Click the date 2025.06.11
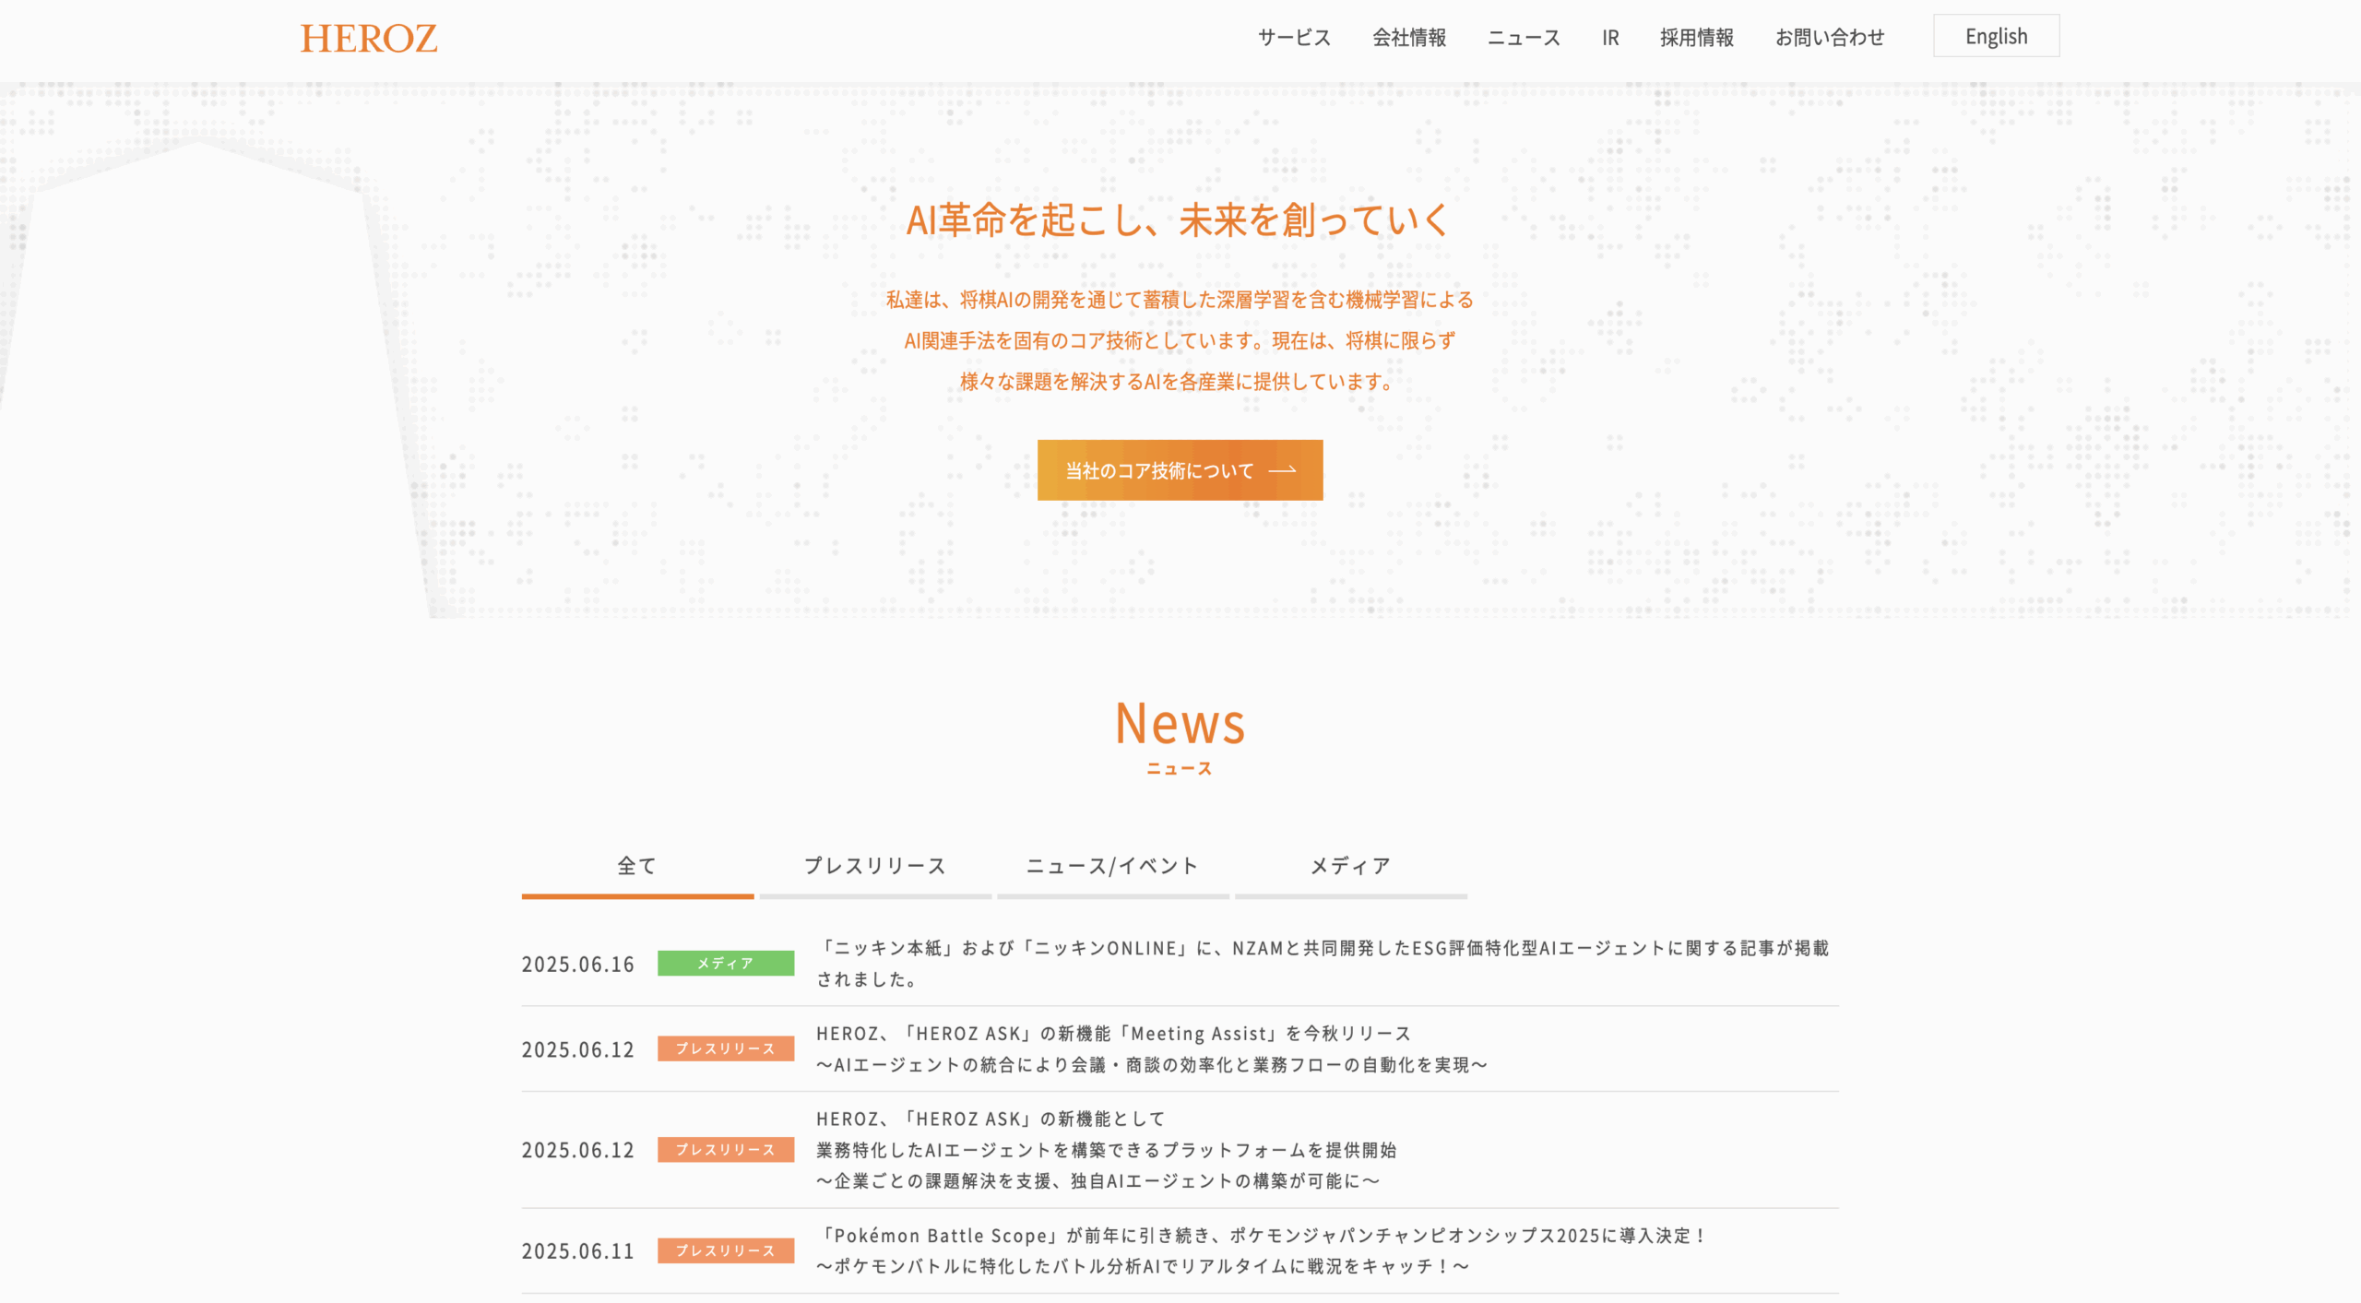Viewport: 2361px width, 1303px height. pyautogui.click(x=578, y=1251)
